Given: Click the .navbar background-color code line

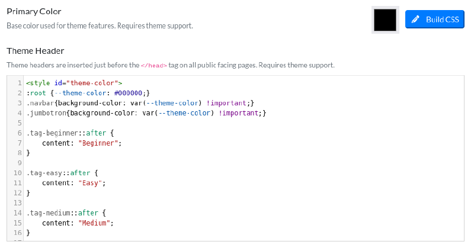Looking at the screenshot, I should point(140,103).
